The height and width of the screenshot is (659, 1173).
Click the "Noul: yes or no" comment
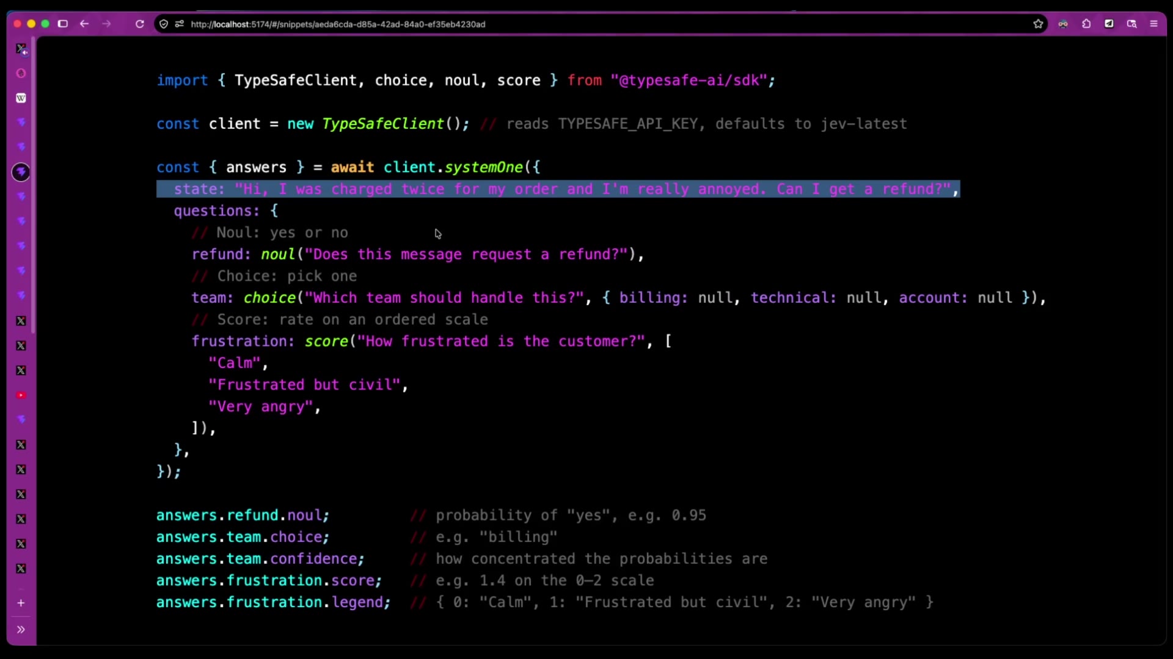click(270, 232)
